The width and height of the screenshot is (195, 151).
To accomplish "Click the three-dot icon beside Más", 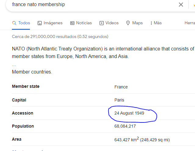I will click(x=151, y=23).
